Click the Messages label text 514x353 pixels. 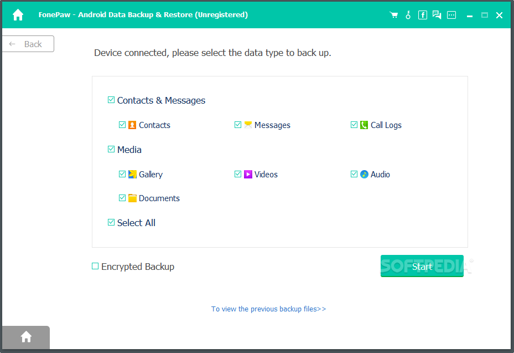272,125
